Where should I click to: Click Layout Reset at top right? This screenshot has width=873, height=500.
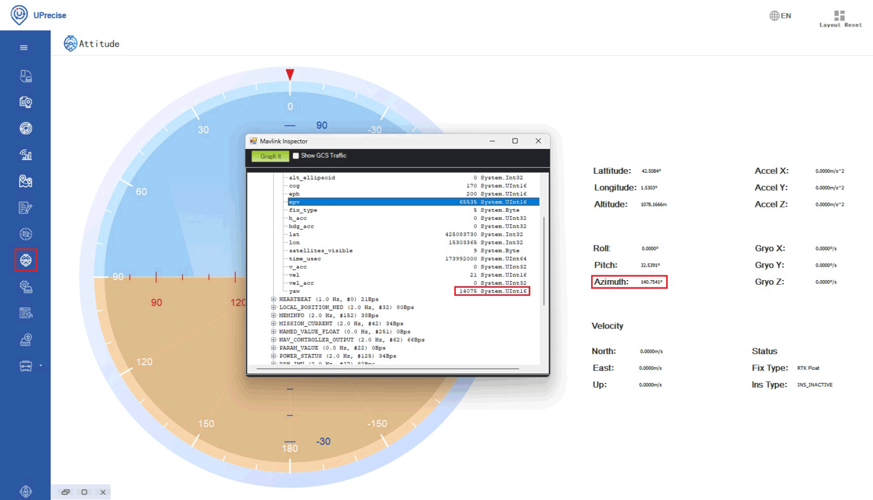tap(838, 19)
